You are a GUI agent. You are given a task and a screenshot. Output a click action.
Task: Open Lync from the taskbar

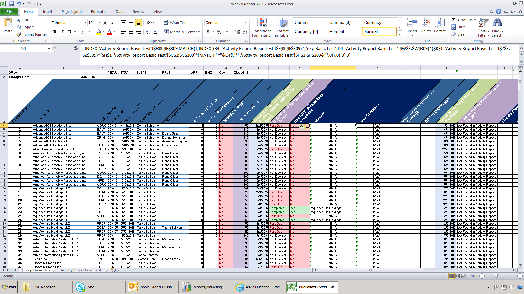click(100, 287)
